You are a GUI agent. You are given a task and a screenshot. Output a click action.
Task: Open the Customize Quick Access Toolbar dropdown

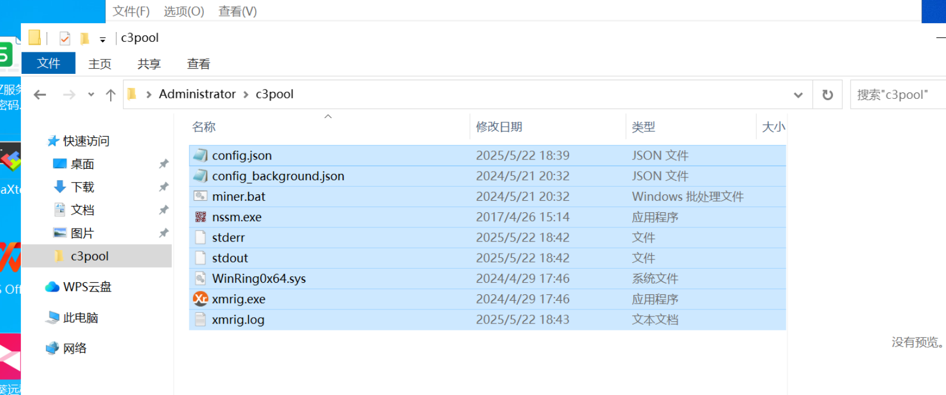pos(103,40)
